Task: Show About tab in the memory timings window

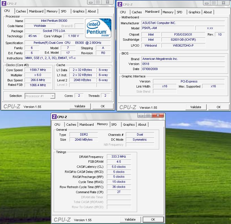Action: tap(142, 125)
